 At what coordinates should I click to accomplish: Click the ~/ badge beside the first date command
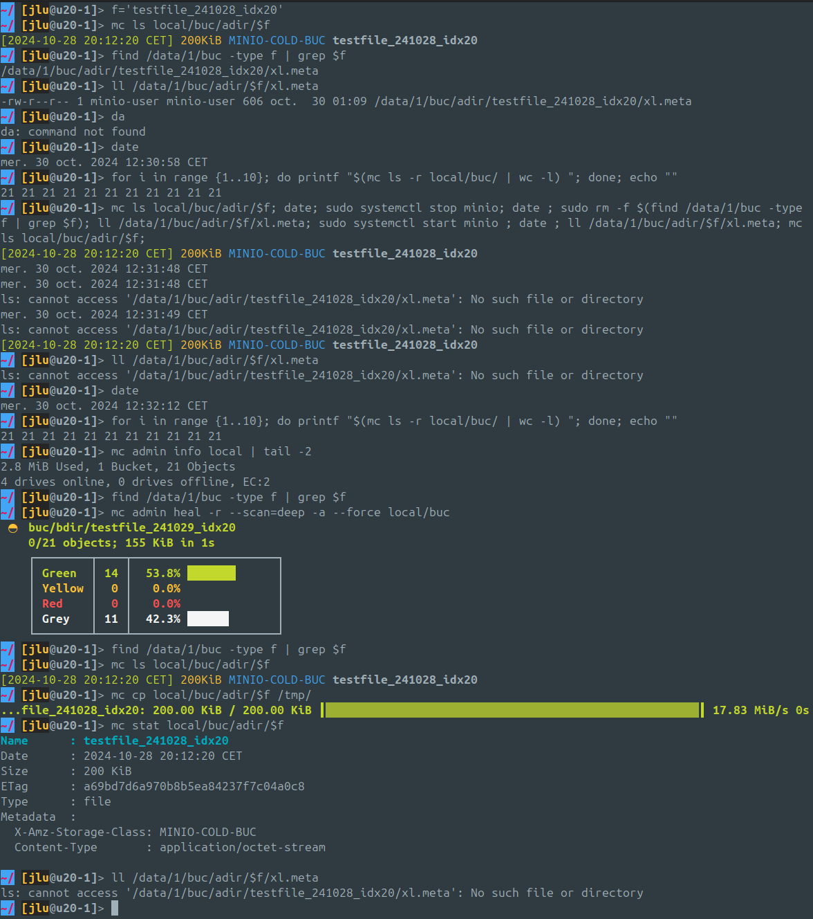tap(8, 147)
